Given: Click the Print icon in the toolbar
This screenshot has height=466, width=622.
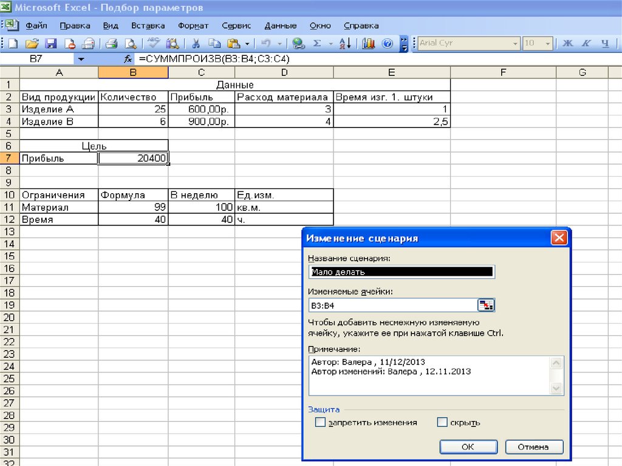Looking at the screenshot, I should point(111,43).
